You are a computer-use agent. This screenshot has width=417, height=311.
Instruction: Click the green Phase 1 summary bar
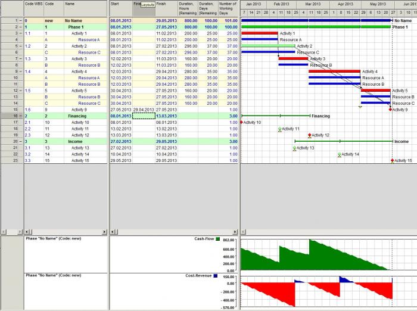pos(316,27)
